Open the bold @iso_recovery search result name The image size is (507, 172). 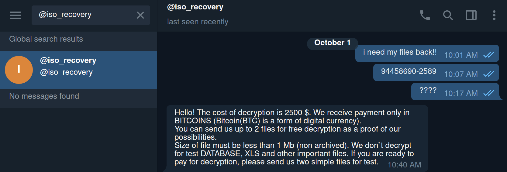pos(68,60)
